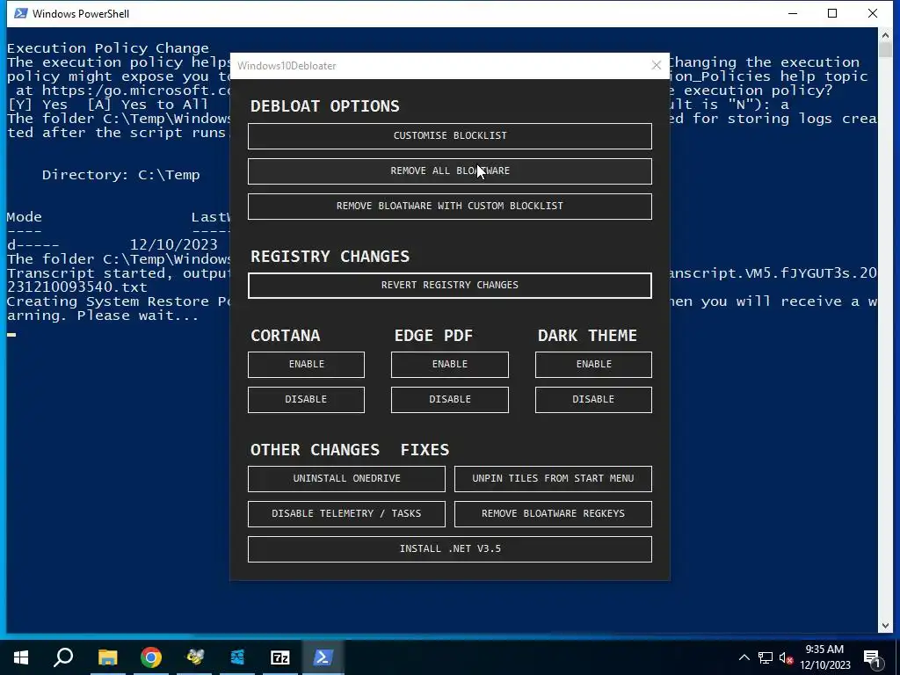Click Revert Registry Changes button

(x=449, y=286)
